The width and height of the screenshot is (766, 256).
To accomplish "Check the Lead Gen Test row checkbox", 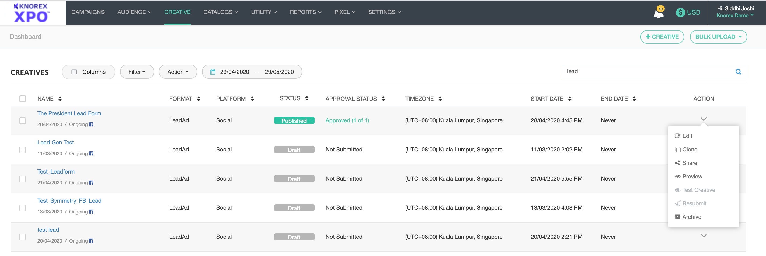I will 23,150.
